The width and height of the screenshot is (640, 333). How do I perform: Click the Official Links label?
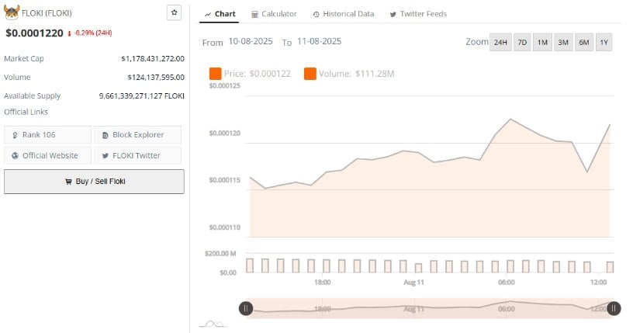pyautogui.click(x=26, y=112)
